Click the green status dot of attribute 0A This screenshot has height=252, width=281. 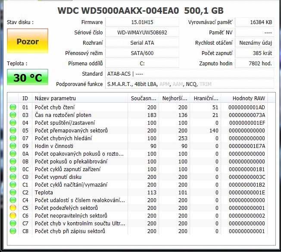point(13,154)
